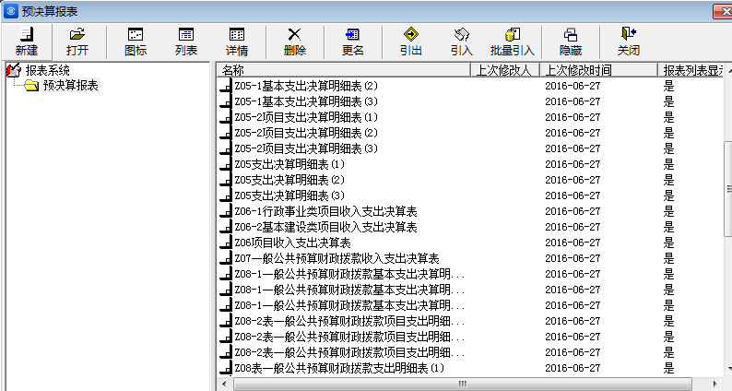Click the vertical scrollbar thumb
This screenshot has width=732, height=391.
(728, 189)
